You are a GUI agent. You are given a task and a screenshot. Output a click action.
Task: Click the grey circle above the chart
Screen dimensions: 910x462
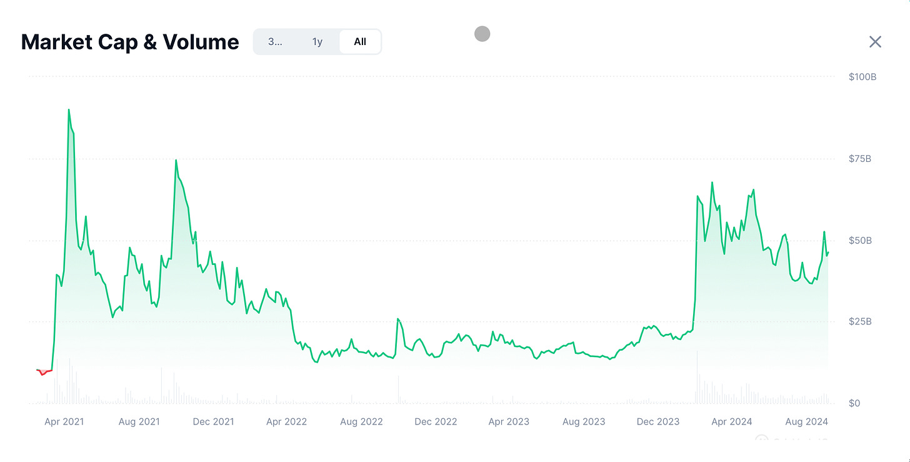[x=482, y=34]
